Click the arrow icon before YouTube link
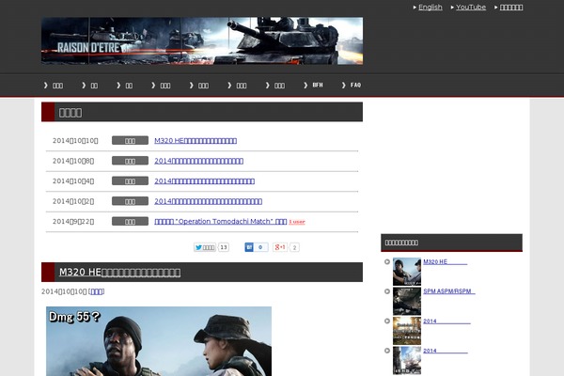The image size is (564, 376). coord(452,8)
